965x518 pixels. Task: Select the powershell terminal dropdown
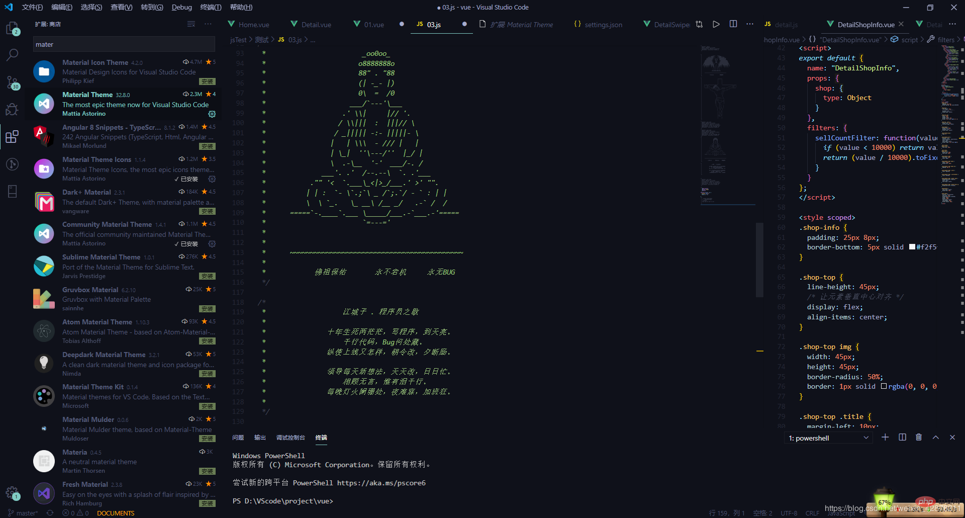click(x=828, y=438)
